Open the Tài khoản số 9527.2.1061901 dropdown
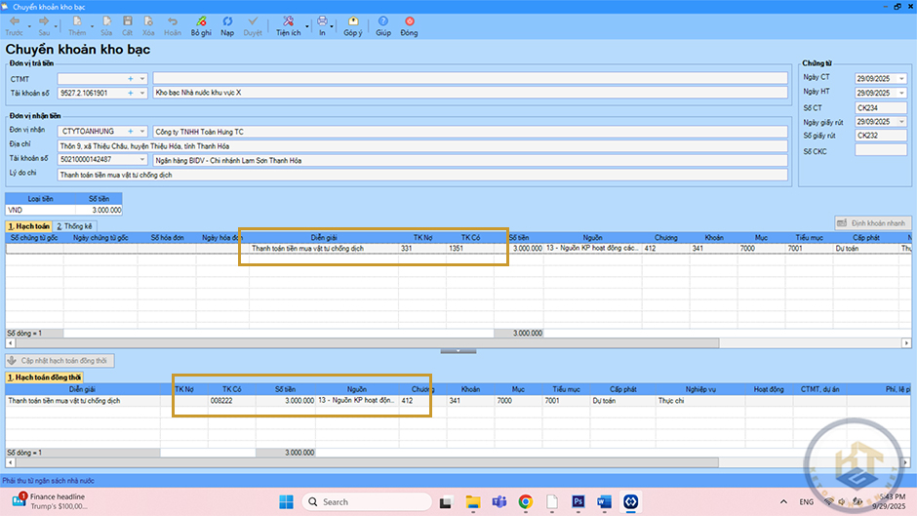Screen dimensions: 917x516 pos(142,94)
